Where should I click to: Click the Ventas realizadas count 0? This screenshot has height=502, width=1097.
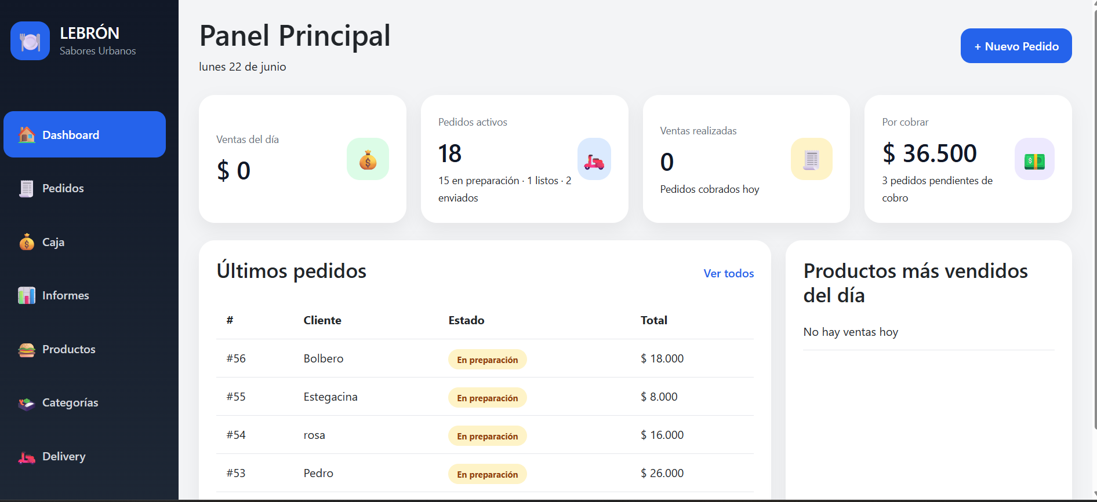tap(667, 162)
